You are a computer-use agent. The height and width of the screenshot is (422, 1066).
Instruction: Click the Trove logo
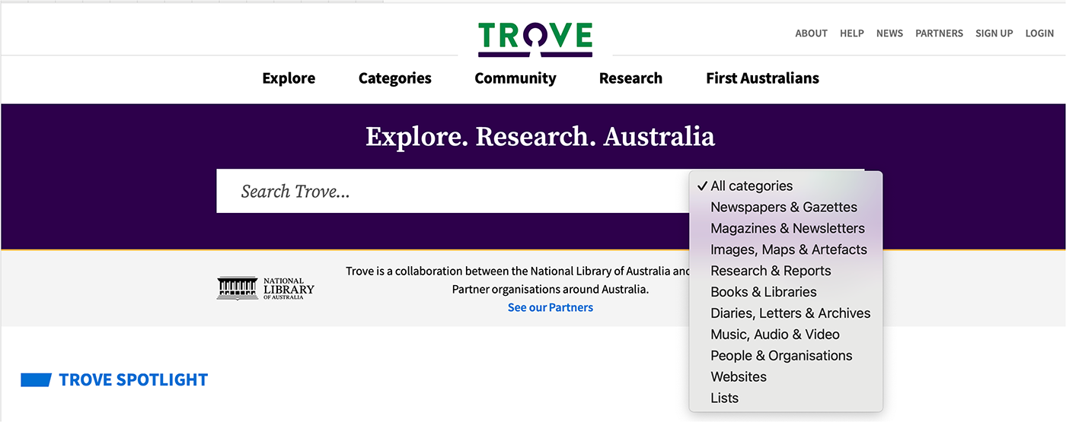tap(535, 39)
